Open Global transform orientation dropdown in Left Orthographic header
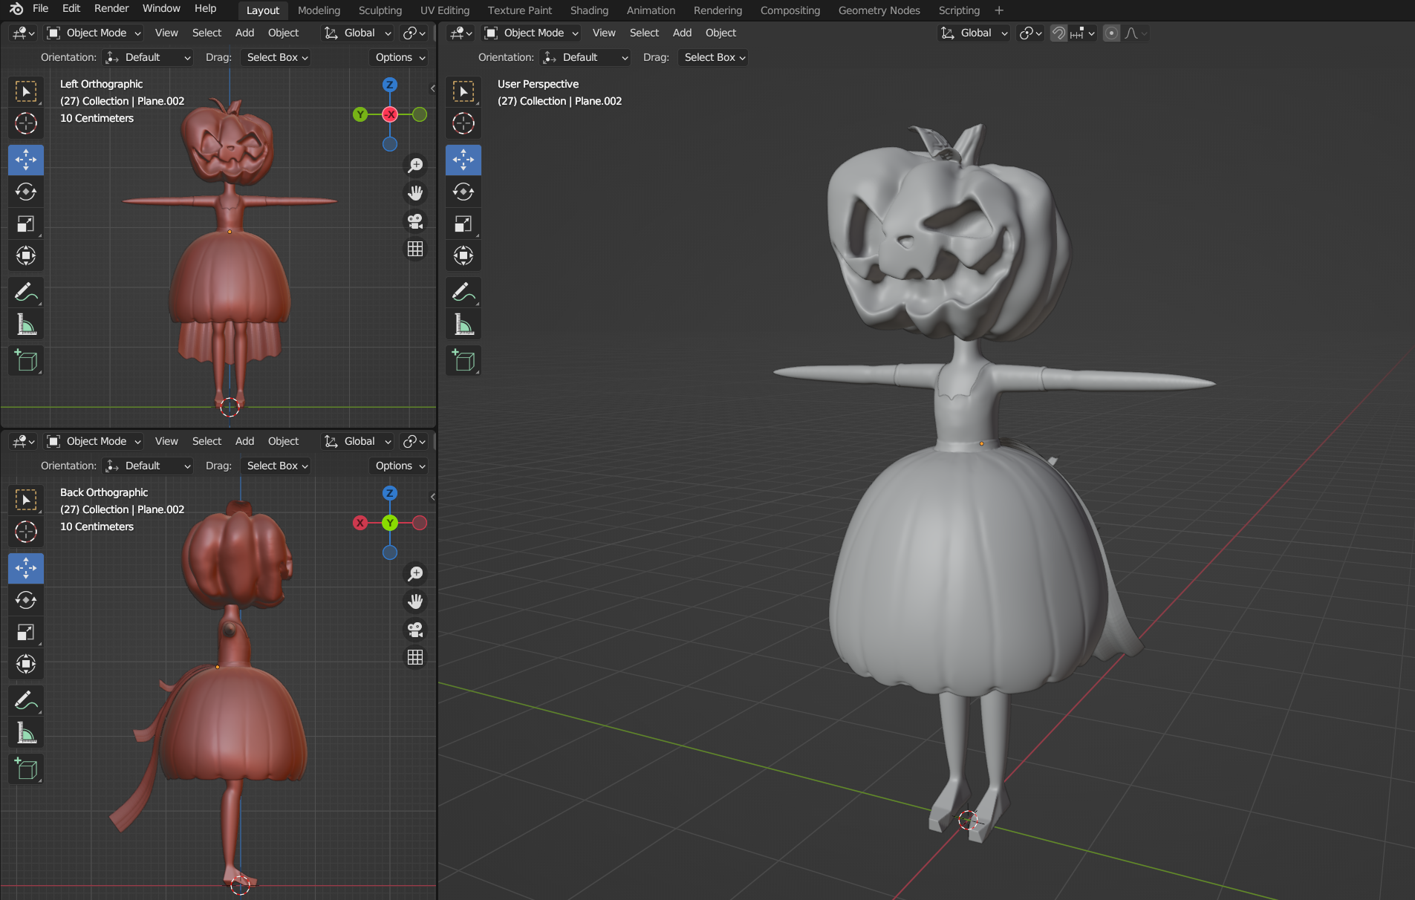 coord(357,33)
